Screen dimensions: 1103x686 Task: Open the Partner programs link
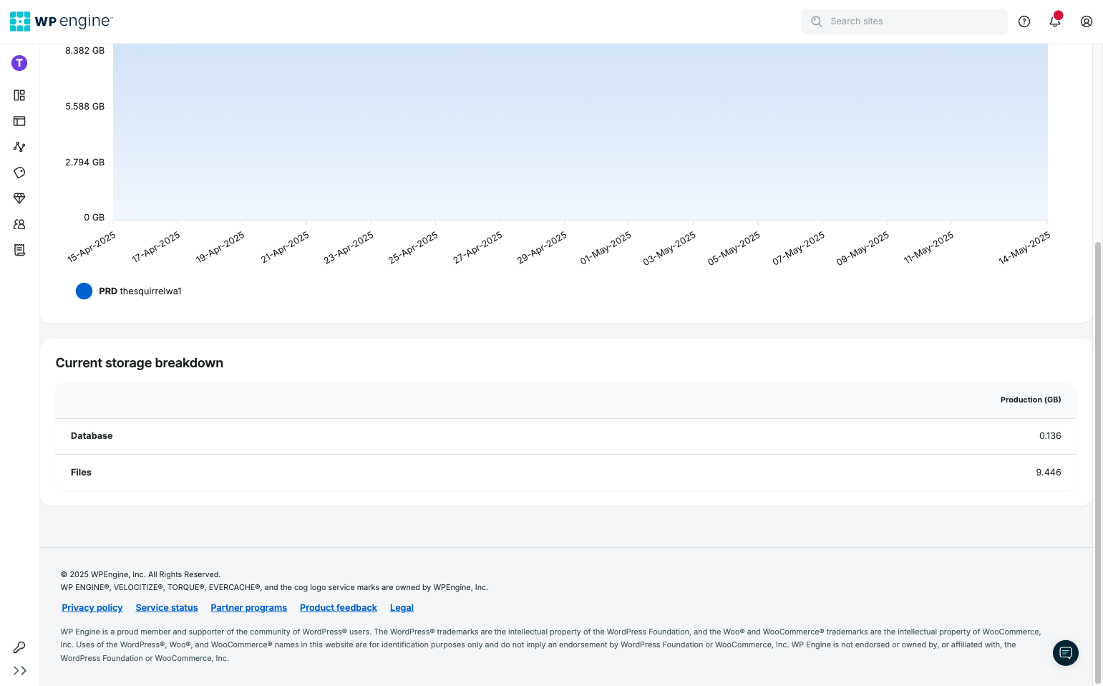(248, 608)
